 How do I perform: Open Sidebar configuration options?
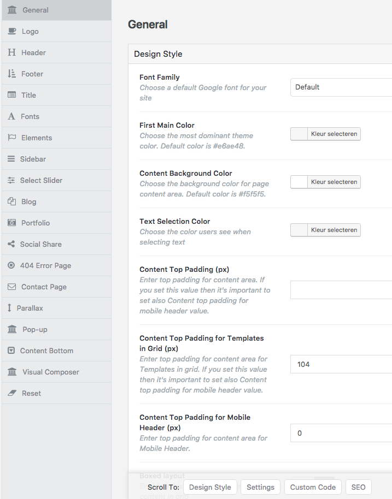point(34,159)
